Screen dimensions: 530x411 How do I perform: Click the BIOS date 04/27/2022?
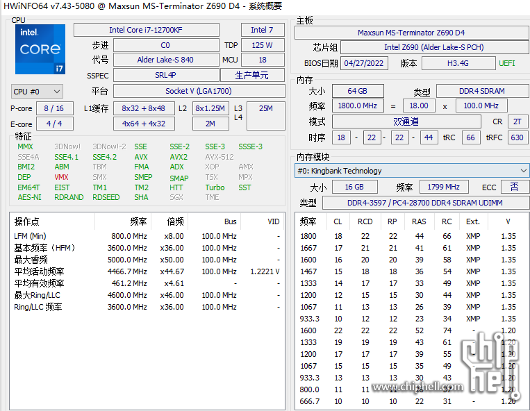pyautogui.click(x=364, y=63)
